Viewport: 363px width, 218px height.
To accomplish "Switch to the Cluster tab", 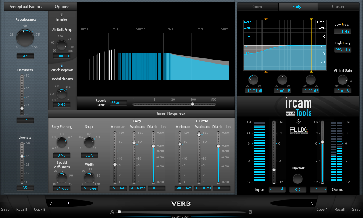I will 338,6.
